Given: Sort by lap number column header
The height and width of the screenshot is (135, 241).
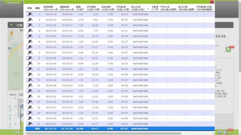Looking at the screenshot, I should 38,8.
